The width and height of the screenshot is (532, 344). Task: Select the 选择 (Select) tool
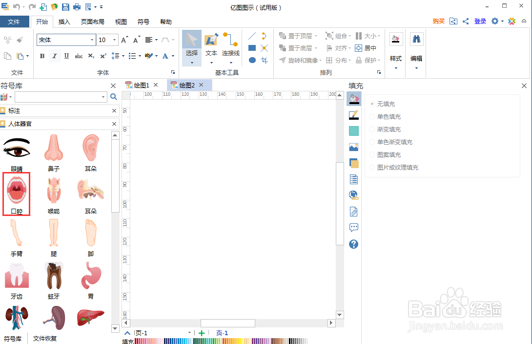(191, 47)
